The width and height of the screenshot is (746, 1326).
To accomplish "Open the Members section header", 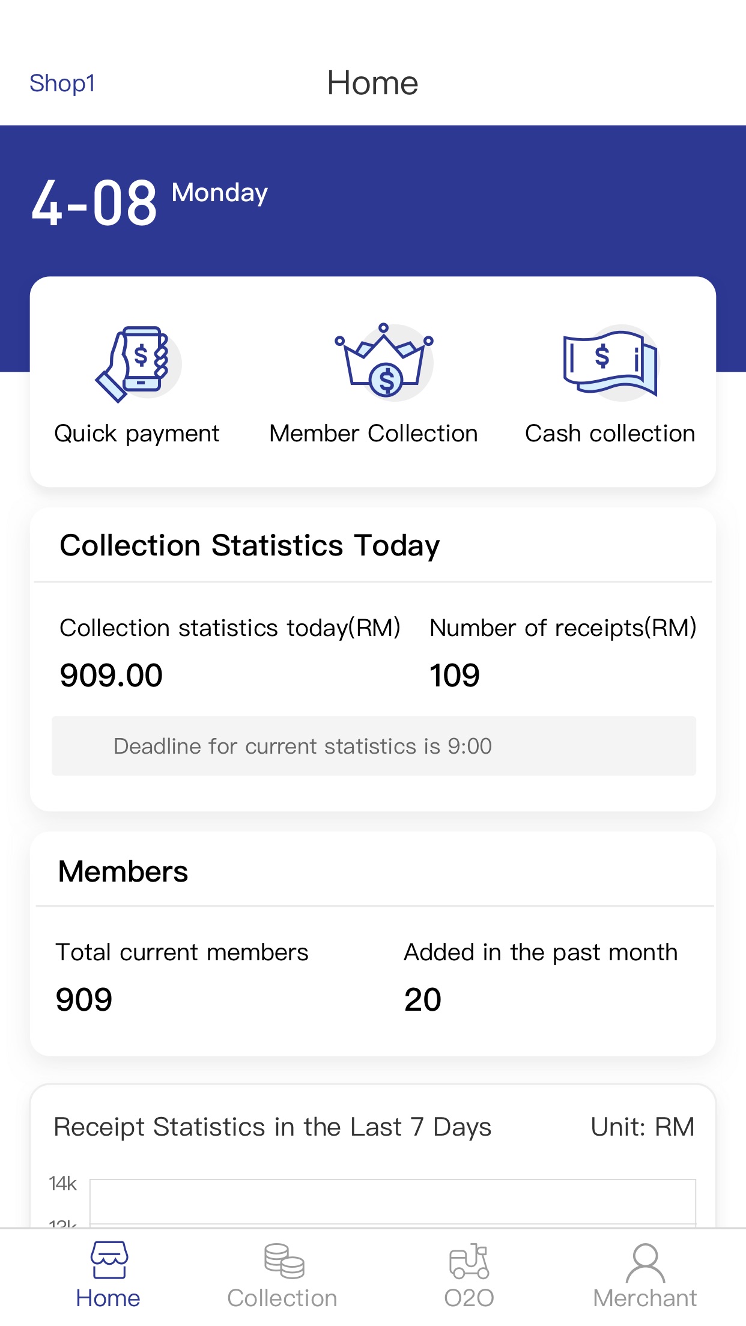I will [x=123, y=871].
